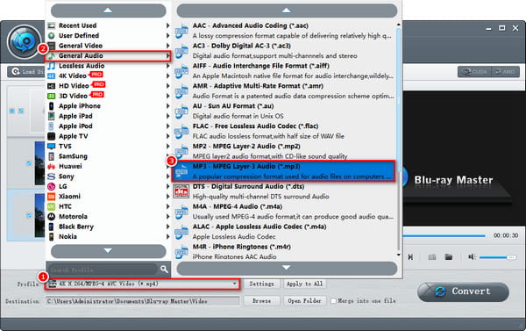Click the Nokia phone icon
Viewport: 526px width, 331px height.
[x=52, y=237]
